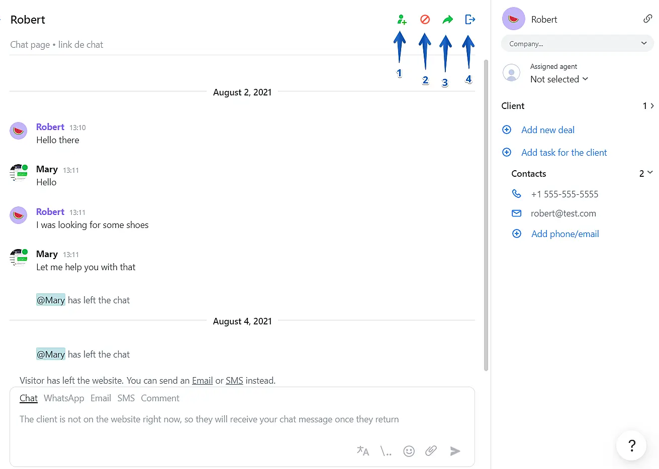This screenshot has height=469, width=659.
Task: Click the chat history scrollbar
Action: [x=486, y=216]
